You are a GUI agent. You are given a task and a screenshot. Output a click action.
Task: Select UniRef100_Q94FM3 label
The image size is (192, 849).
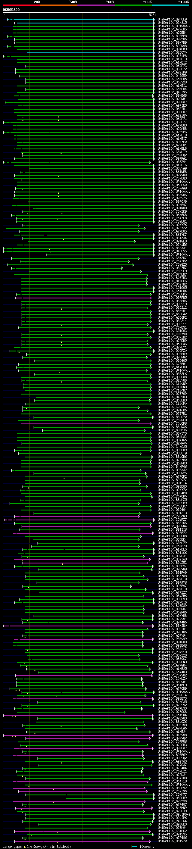click(x=172, y=49)
